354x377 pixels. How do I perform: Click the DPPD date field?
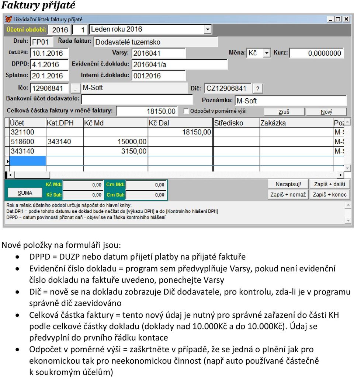49,64
